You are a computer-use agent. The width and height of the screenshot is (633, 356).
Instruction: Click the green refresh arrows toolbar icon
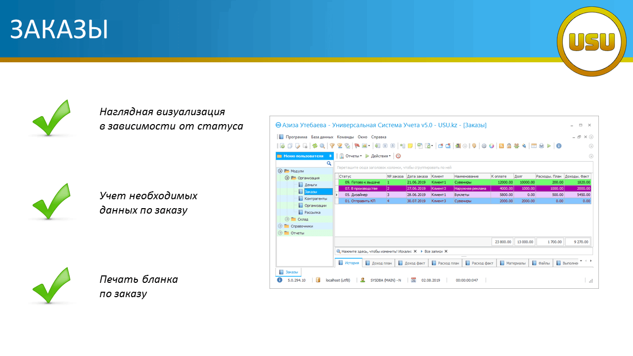click(x=315, y=146)
